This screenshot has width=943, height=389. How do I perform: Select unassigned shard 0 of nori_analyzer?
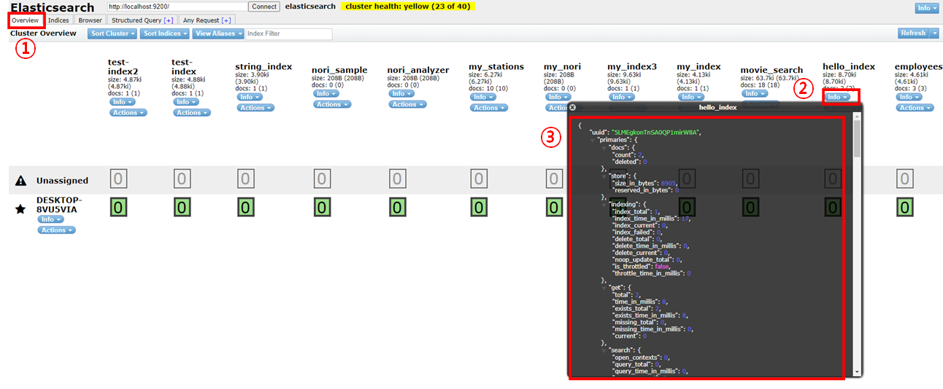point(399,178)
